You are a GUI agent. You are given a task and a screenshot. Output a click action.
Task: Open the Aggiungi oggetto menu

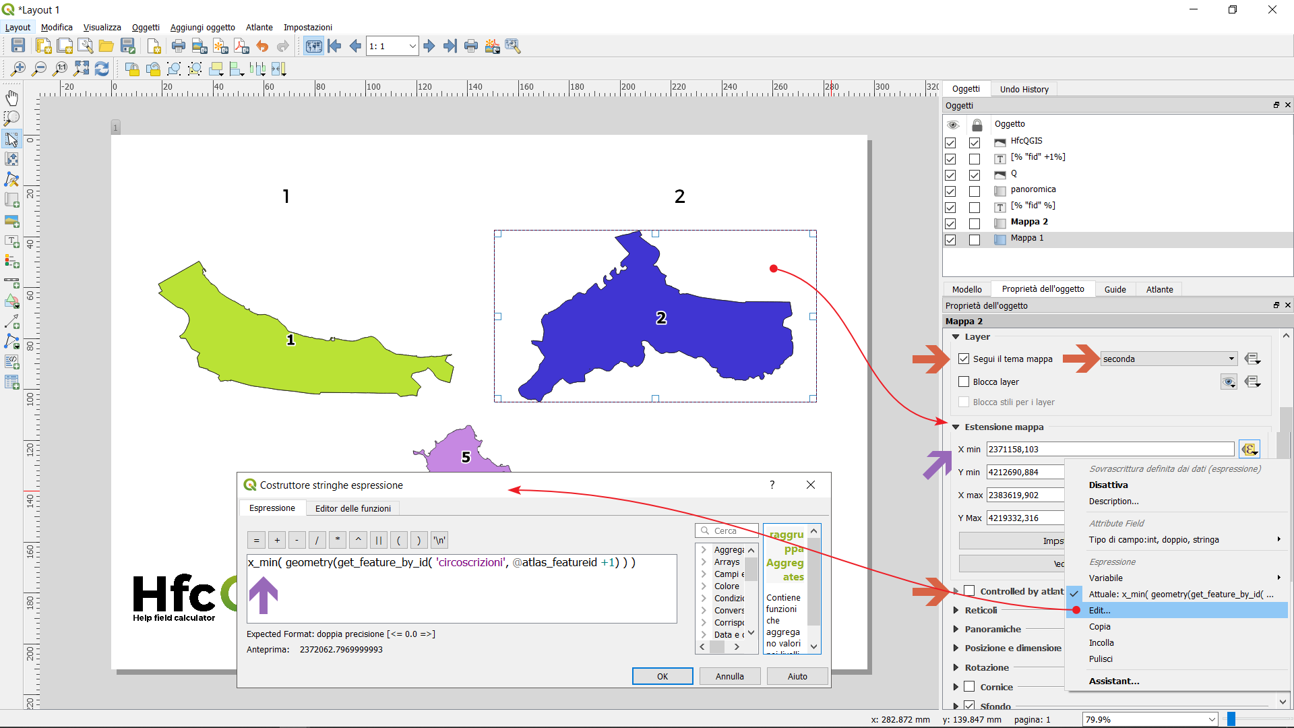click(x=202, y=28)
